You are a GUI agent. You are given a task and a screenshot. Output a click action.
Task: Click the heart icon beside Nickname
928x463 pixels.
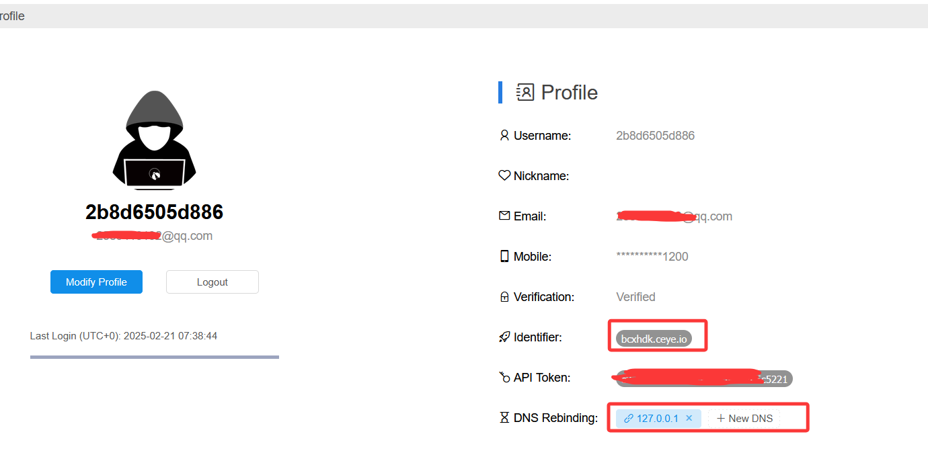(504, 176)
